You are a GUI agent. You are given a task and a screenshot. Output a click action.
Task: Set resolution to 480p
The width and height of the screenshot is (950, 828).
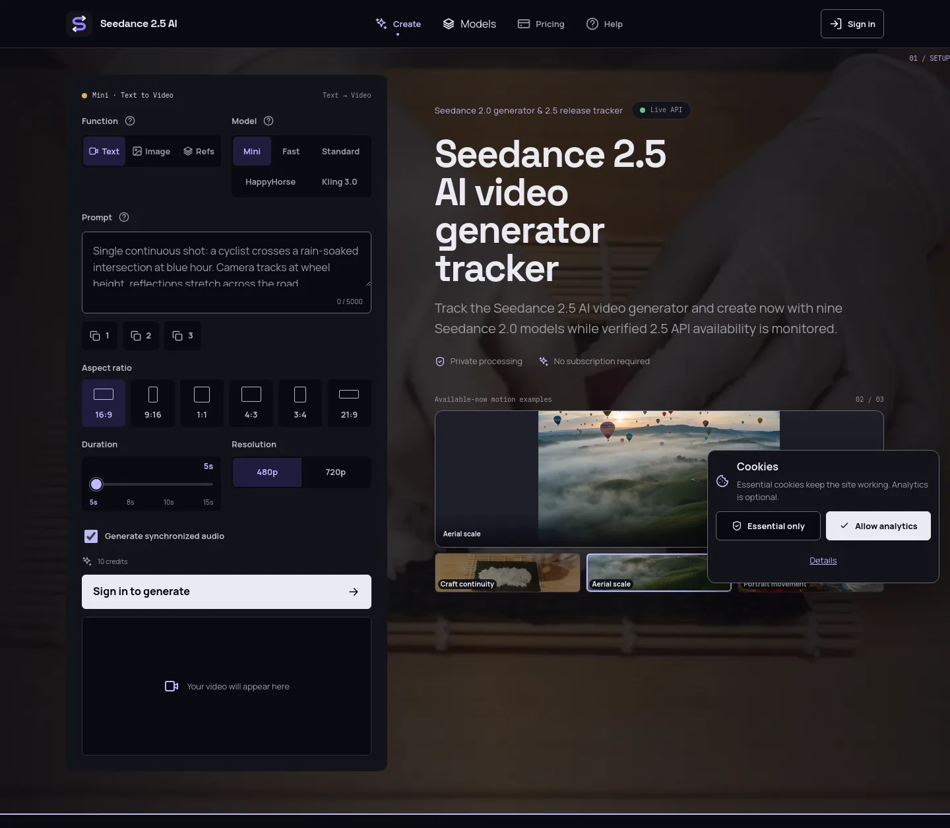coord(267,472)
